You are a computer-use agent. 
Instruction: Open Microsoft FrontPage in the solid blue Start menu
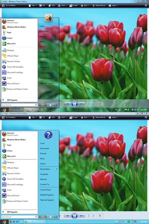19,185
